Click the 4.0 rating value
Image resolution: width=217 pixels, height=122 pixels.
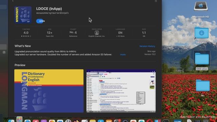pyautogui.click(x=26, y=33)
